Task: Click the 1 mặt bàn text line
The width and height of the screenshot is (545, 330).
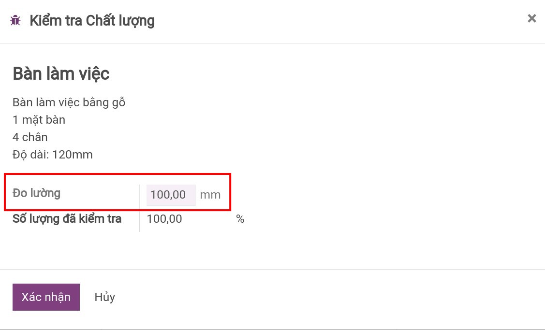Action: (39, 120)
